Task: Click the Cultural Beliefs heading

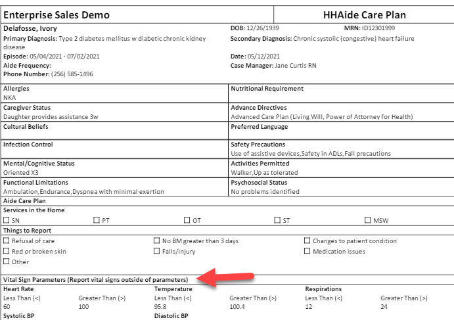Action: click(26, 127)
